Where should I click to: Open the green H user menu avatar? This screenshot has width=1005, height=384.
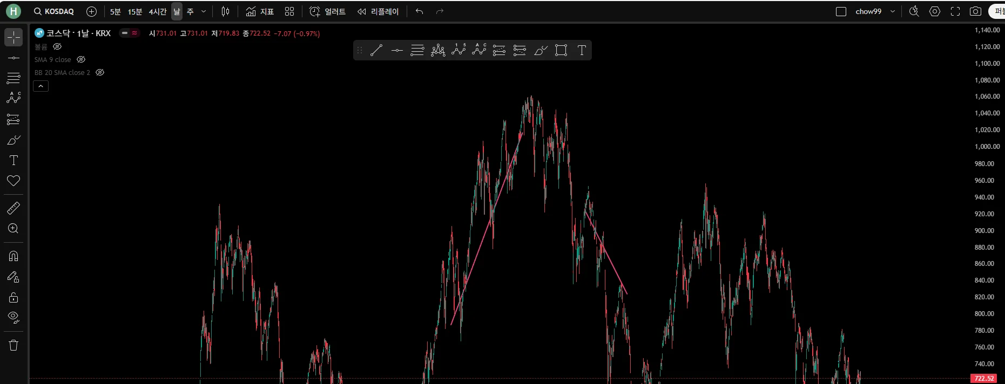click(14, 11)
